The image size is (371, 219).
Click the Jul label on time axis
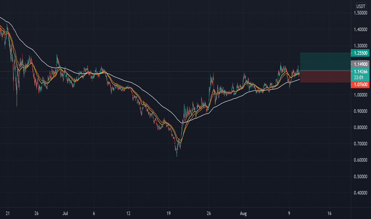[65, 213]
